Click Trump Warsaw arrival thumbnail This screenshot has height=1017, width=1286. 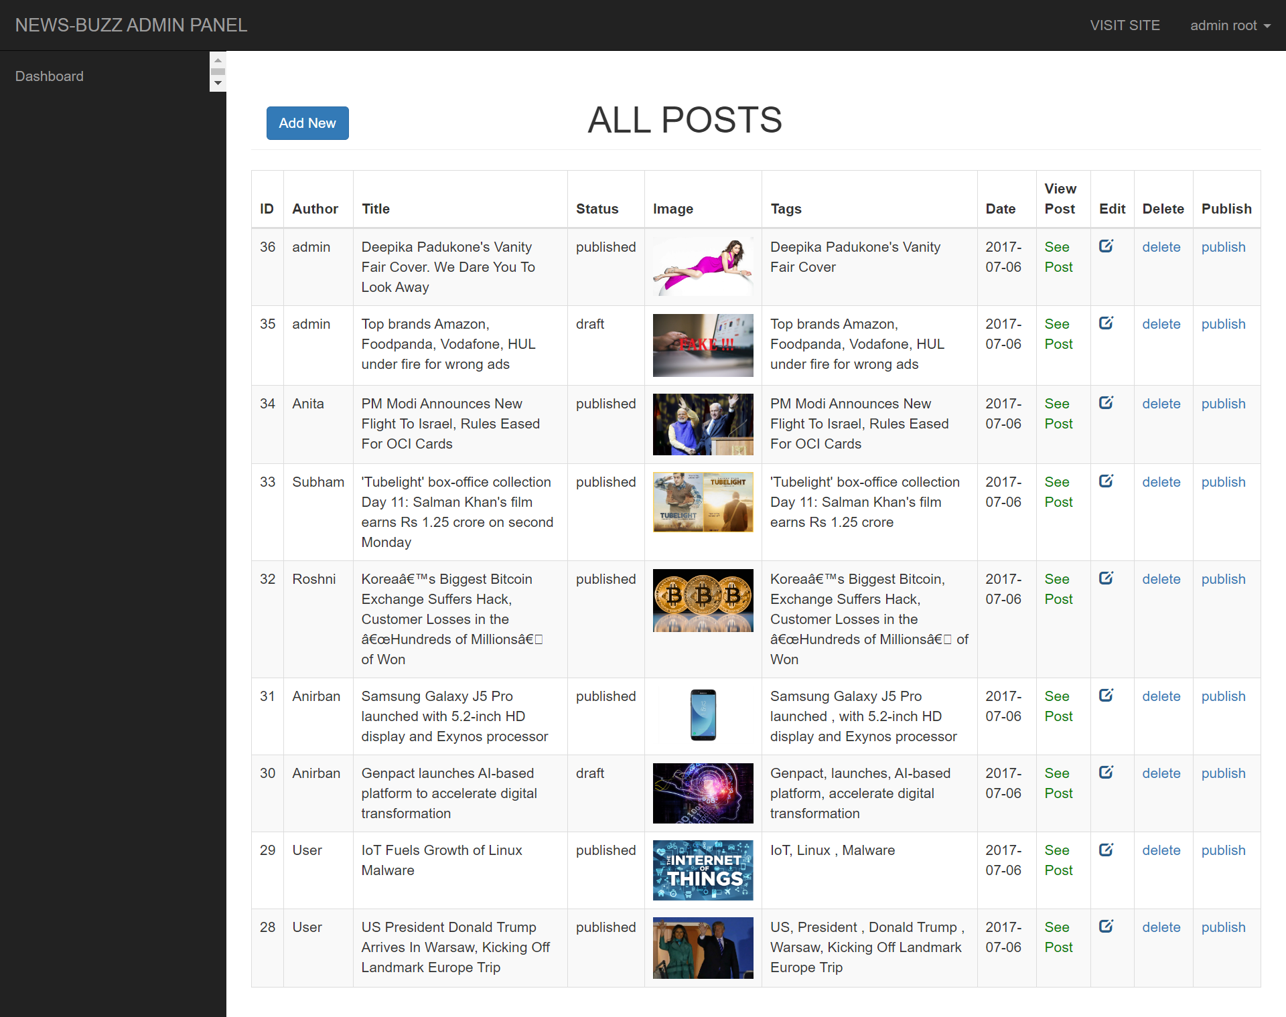click(703, 948)
